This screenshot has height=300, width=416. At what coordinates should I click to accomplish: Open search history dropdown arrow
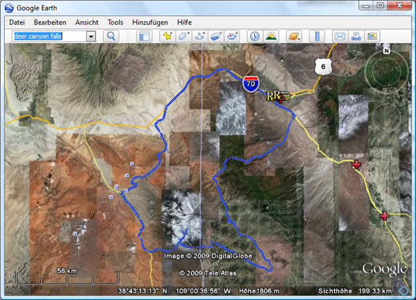click(91, 36)
